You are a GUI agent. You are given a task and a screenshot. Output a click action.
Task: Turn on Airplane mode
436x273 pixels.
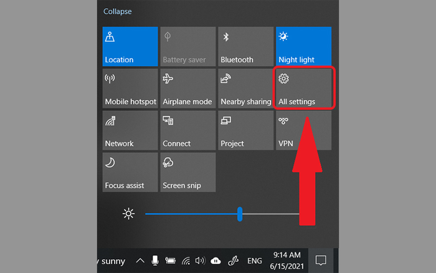[x=187, y=89]
